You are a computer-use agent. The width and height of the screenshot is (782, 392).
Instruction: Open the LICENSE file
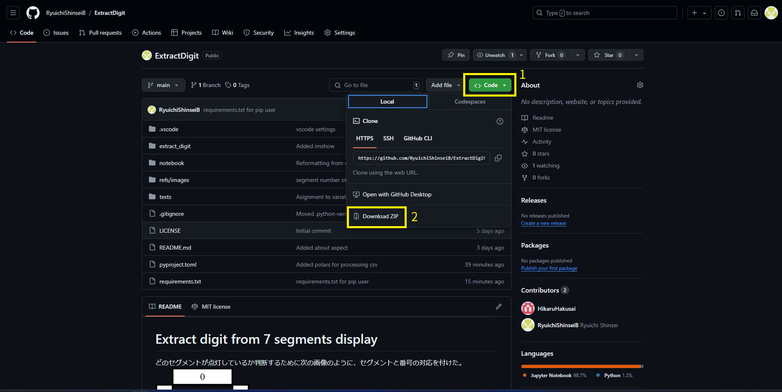(x=170, y=231)
